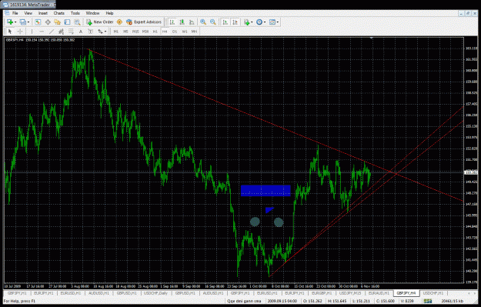
Task: Switch timeframe to M30
Action: coord(145,32)
